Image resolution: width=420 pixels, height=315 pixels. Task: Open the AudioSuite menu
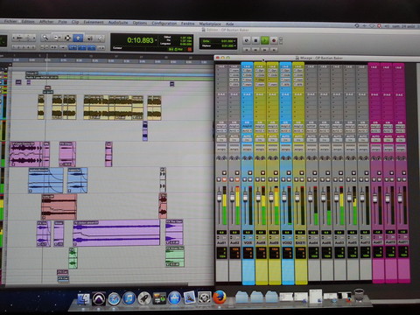(x=118, y=23)
